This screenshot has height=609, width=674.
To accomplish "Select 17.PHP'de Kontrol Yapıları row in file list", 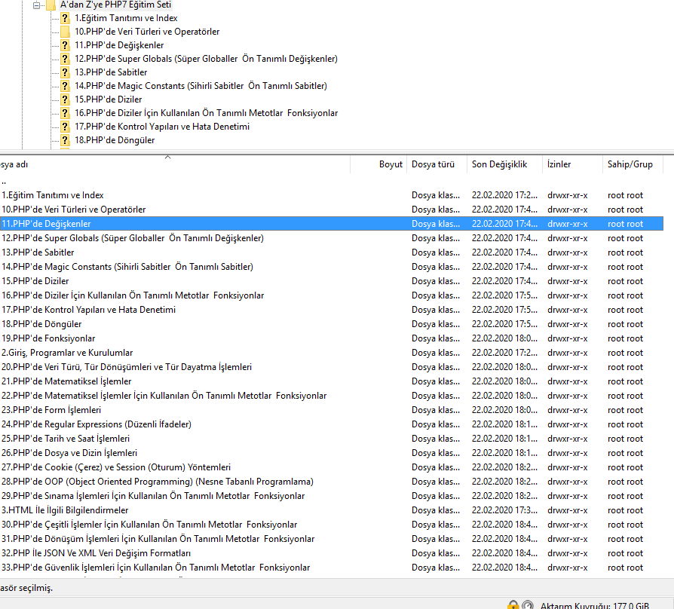I will click(x=332, y=310).
